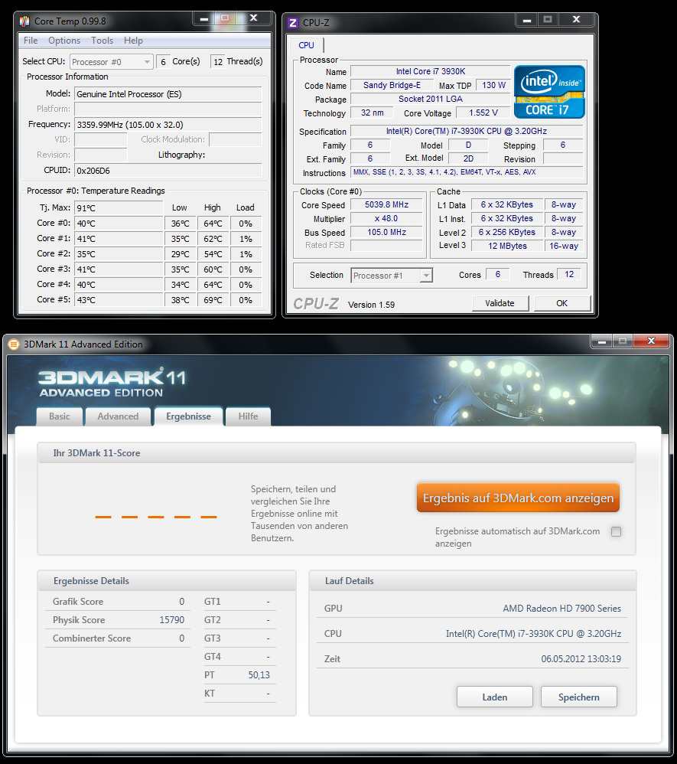The width and height of the screenshot is (677, 764).
Task: Maximize the 3DMark 11 window
Action: click(622, 341)
